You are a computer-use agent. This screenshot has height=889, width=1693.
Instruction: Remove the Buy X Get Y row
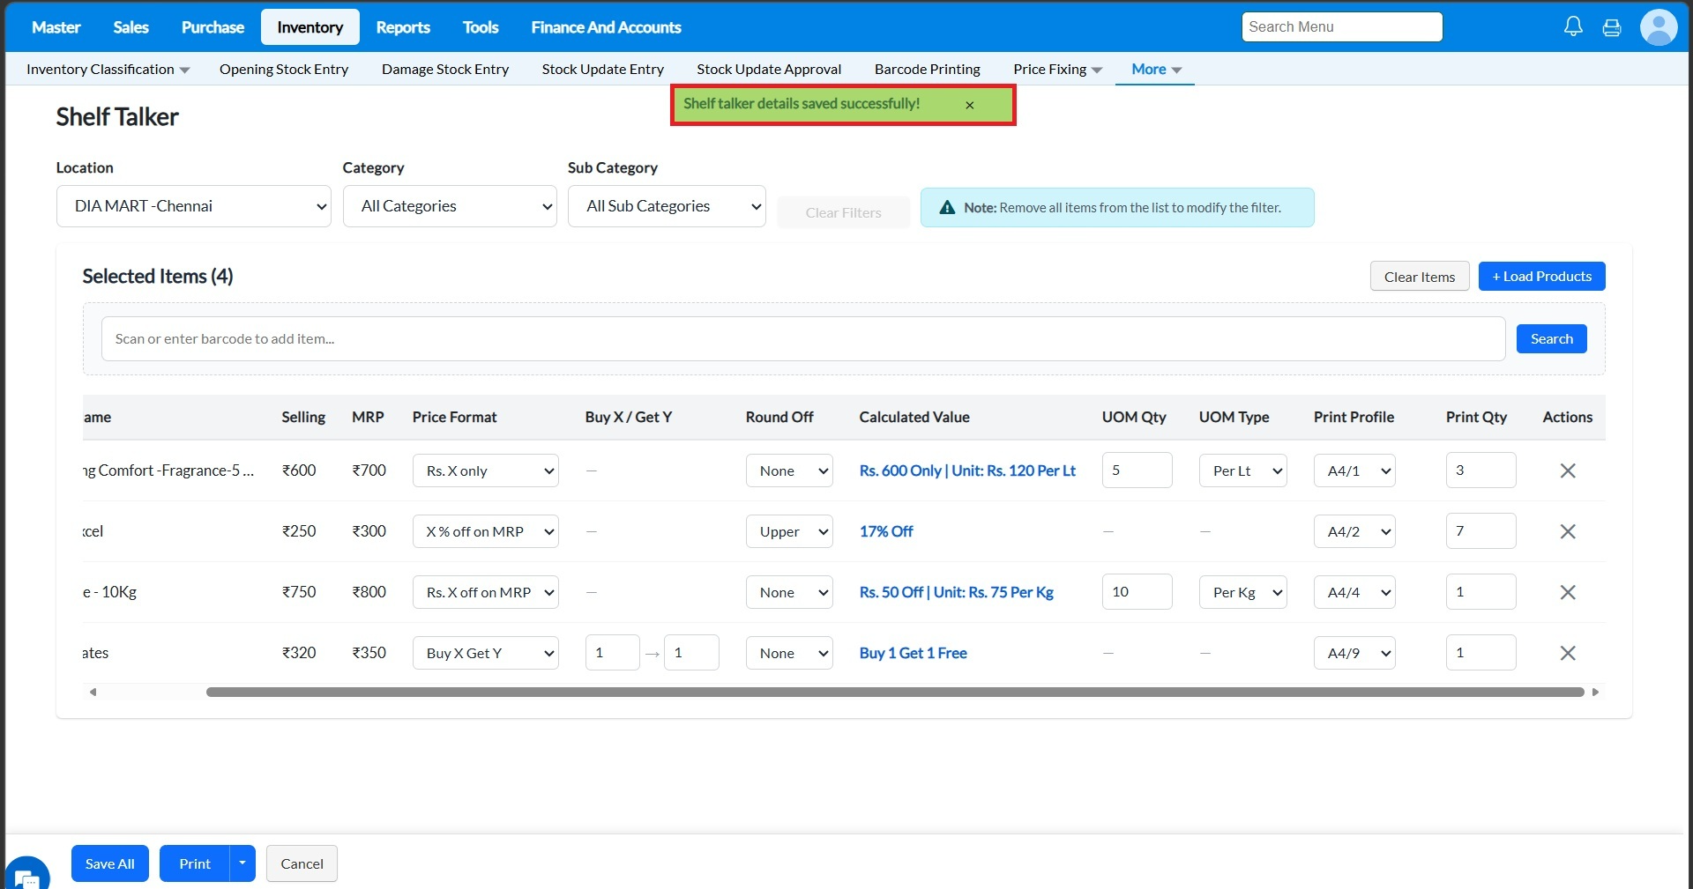(1567, 653)
